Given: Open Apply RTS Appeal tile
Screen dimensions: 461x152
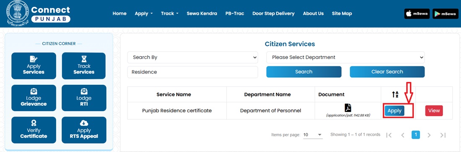Looking at the screenshot, I should (84, 130).
